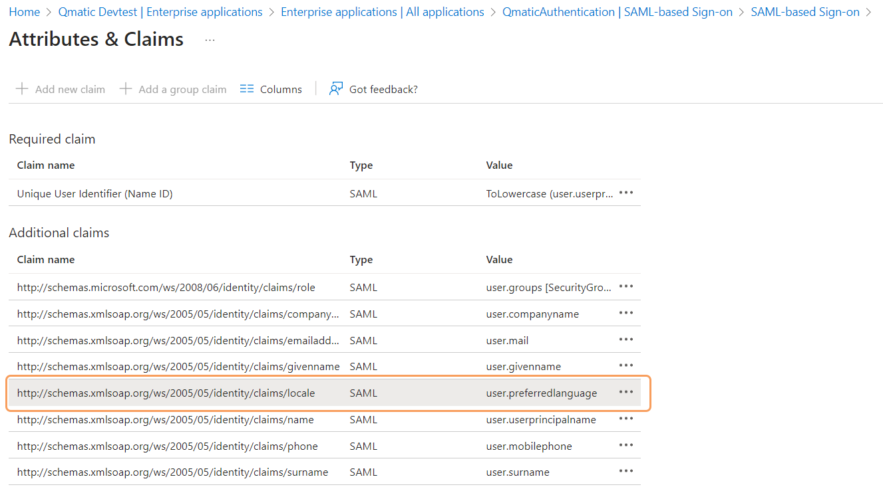Click the Add new claim plus icon
Image resolution: width=883 pixels, height=497 pixels.
(x=22, y=89)
